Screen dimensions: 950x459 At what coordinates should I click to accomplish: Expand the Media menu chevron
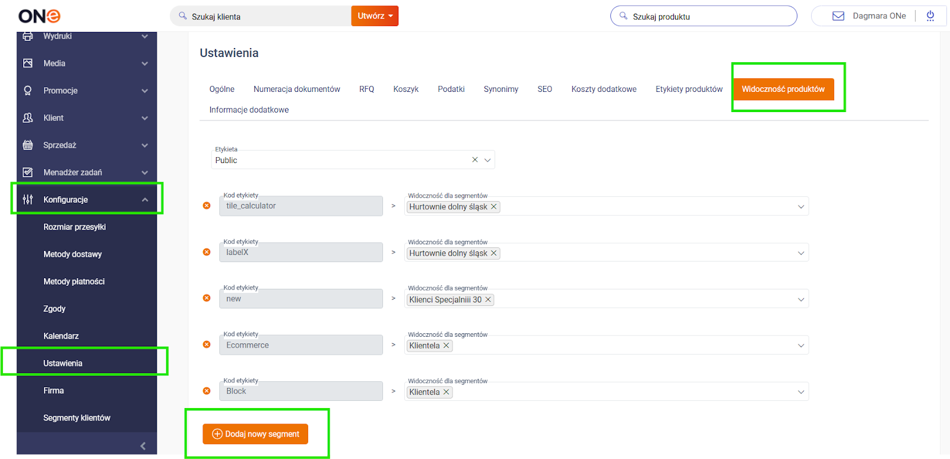coord(145,63)
